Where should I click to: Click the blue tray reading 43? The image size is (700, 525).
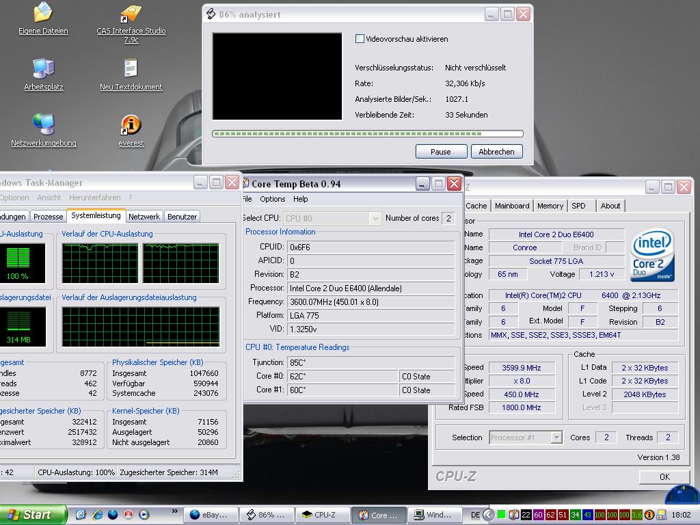(587, 515)
